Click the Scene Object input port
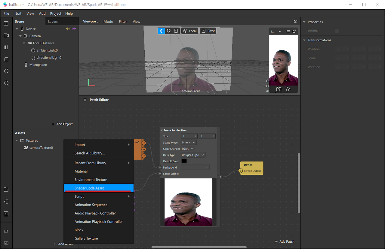This screenshot has height=249, width=385. [160, 174]
